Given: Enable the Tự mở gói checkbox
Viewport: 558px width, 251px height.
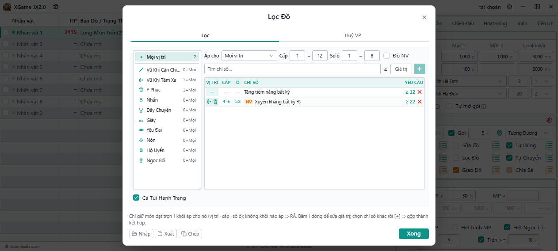Looking at the screenshot, I should (x=450, y=106).
